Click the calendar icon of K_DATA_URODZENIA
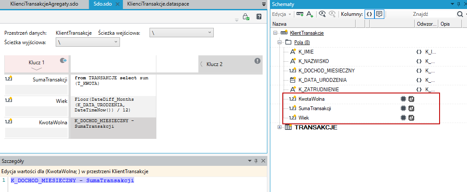 click(293, 80)
